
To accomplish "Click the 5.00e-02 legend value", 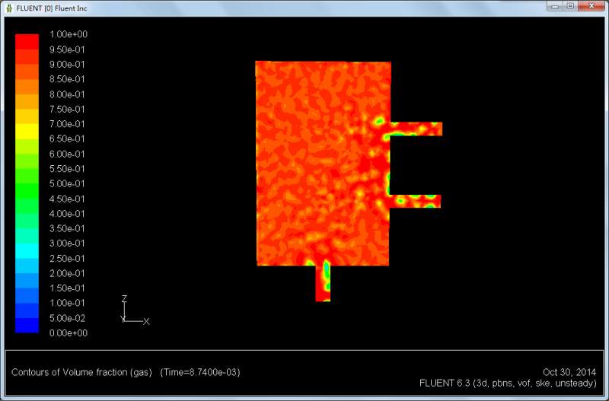I will (67, 318).
